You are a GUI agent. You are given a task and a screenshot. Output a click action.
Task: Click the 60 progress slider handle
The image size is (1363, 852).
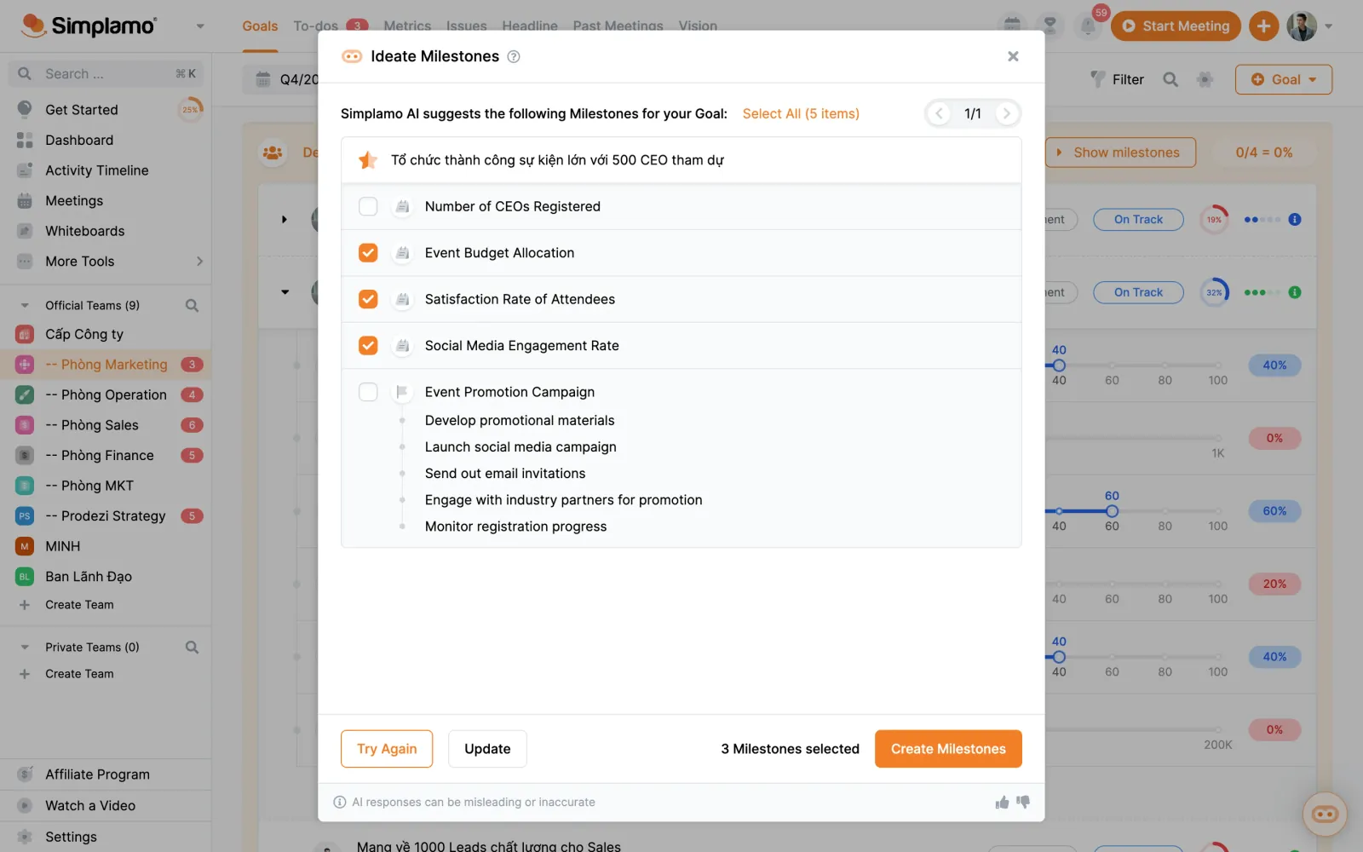1112,511
